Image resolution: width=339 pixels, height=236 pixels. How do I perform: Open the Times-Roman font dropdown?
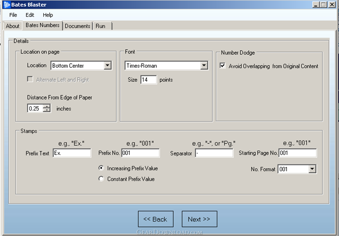[x=204, y=66]
